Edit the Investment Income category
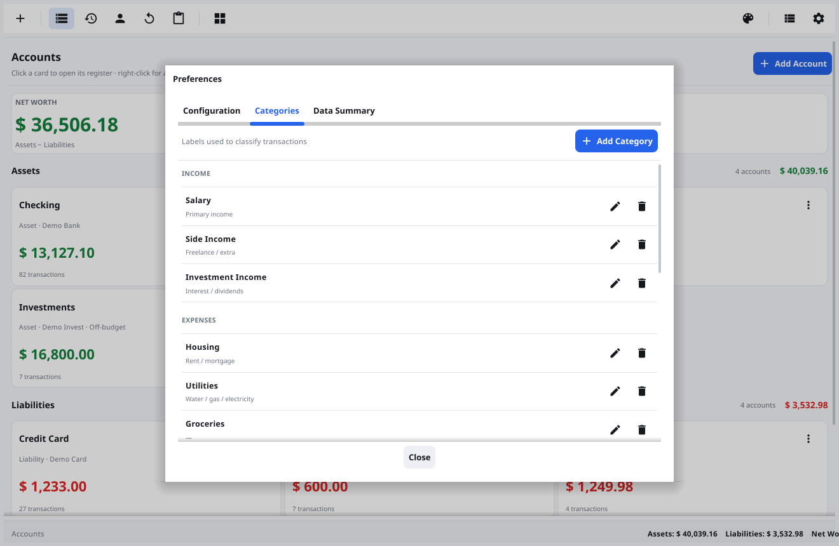Screen dimensions: 839x546 615,283
